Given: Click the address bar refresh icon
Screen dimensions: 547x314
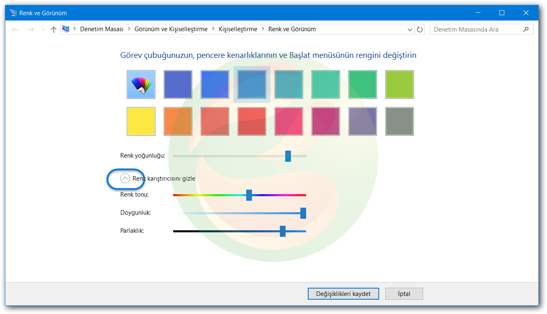Looking at the screenshot, I should tap(419, 29).
